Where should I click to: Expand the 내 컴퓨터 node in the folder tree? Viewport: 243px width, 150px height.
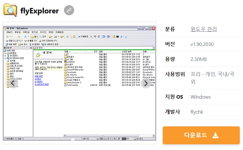coord(5,56)
